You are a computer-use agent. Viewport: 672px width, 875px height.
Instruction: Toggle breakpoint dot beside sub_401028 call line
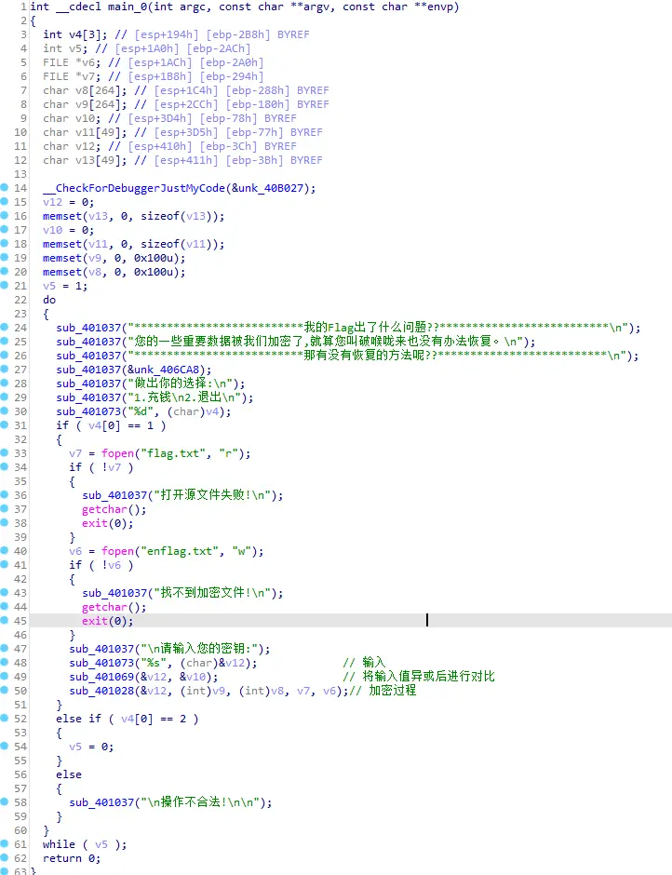tap(4, 690)
